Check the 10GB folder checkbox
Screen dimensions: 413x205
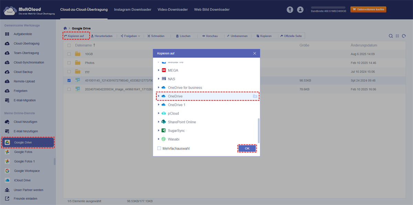pyautogui.click(x=69, y=54)
